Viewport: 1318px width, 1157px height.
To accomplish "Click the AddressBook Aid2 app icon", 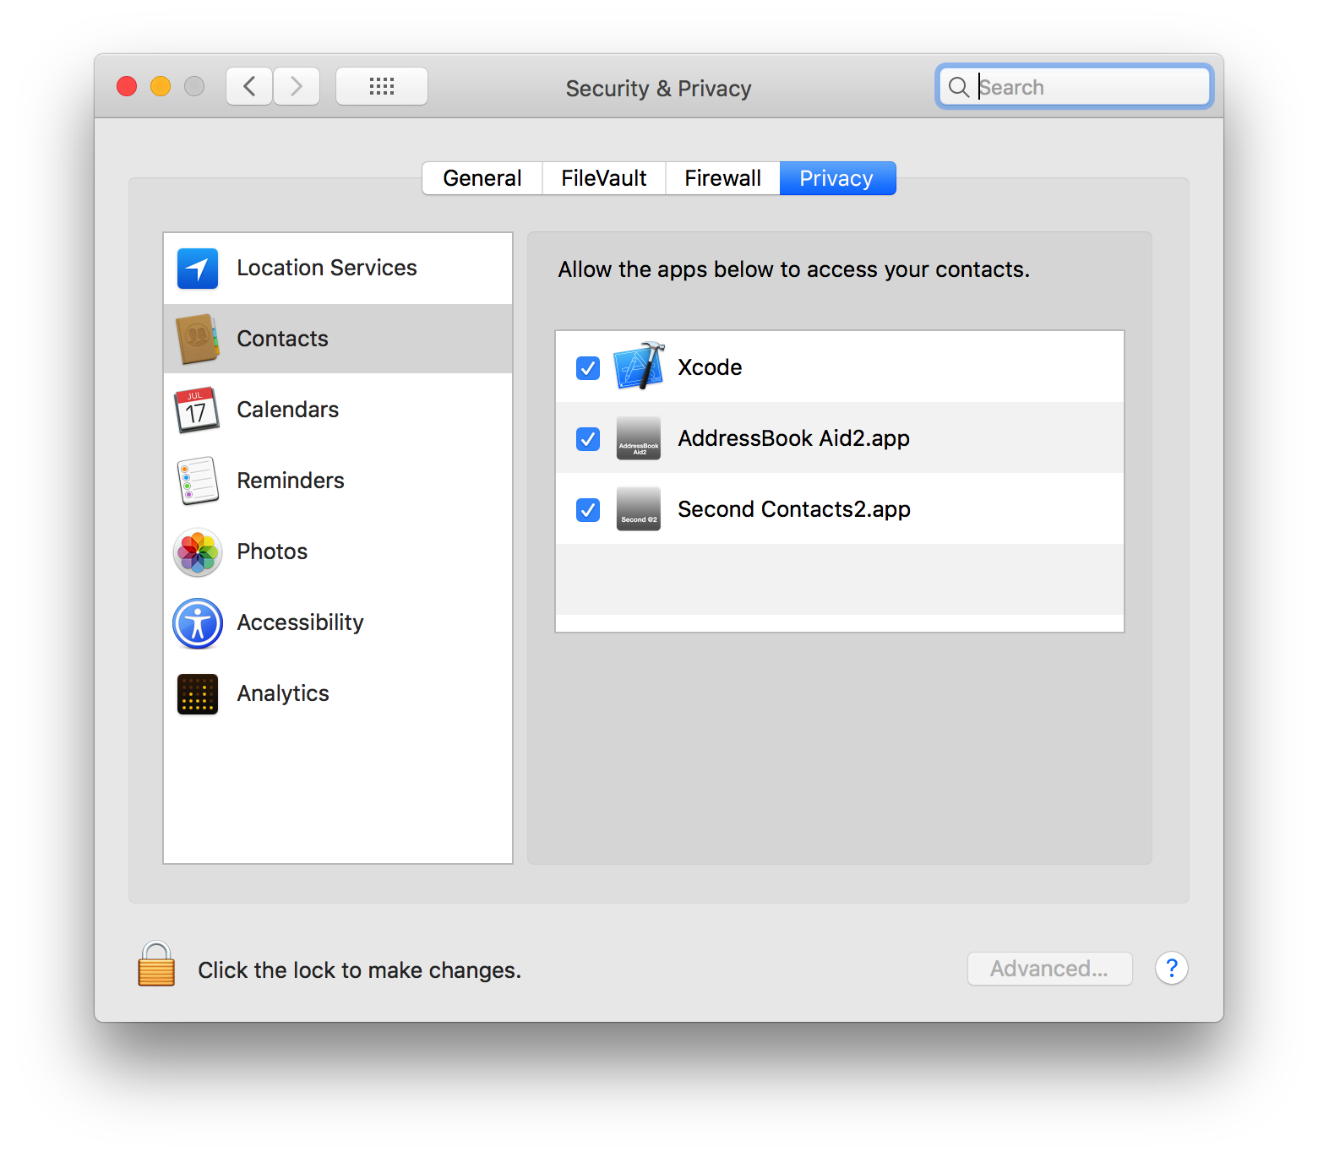I will pos(639,438).
